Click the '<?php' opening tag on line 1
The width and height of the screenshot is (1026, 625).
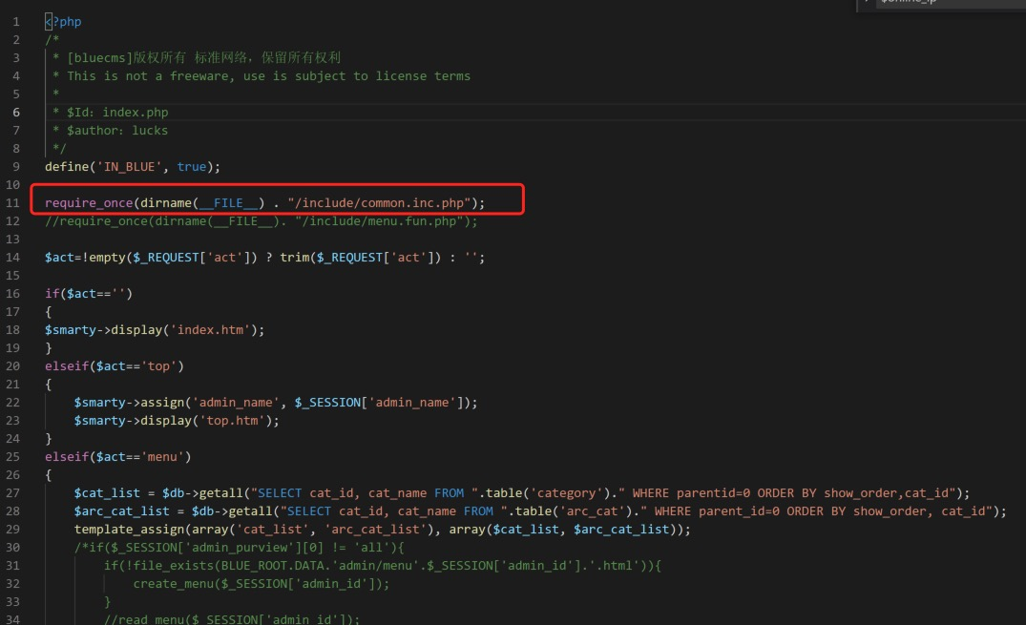tap(64, 22)
